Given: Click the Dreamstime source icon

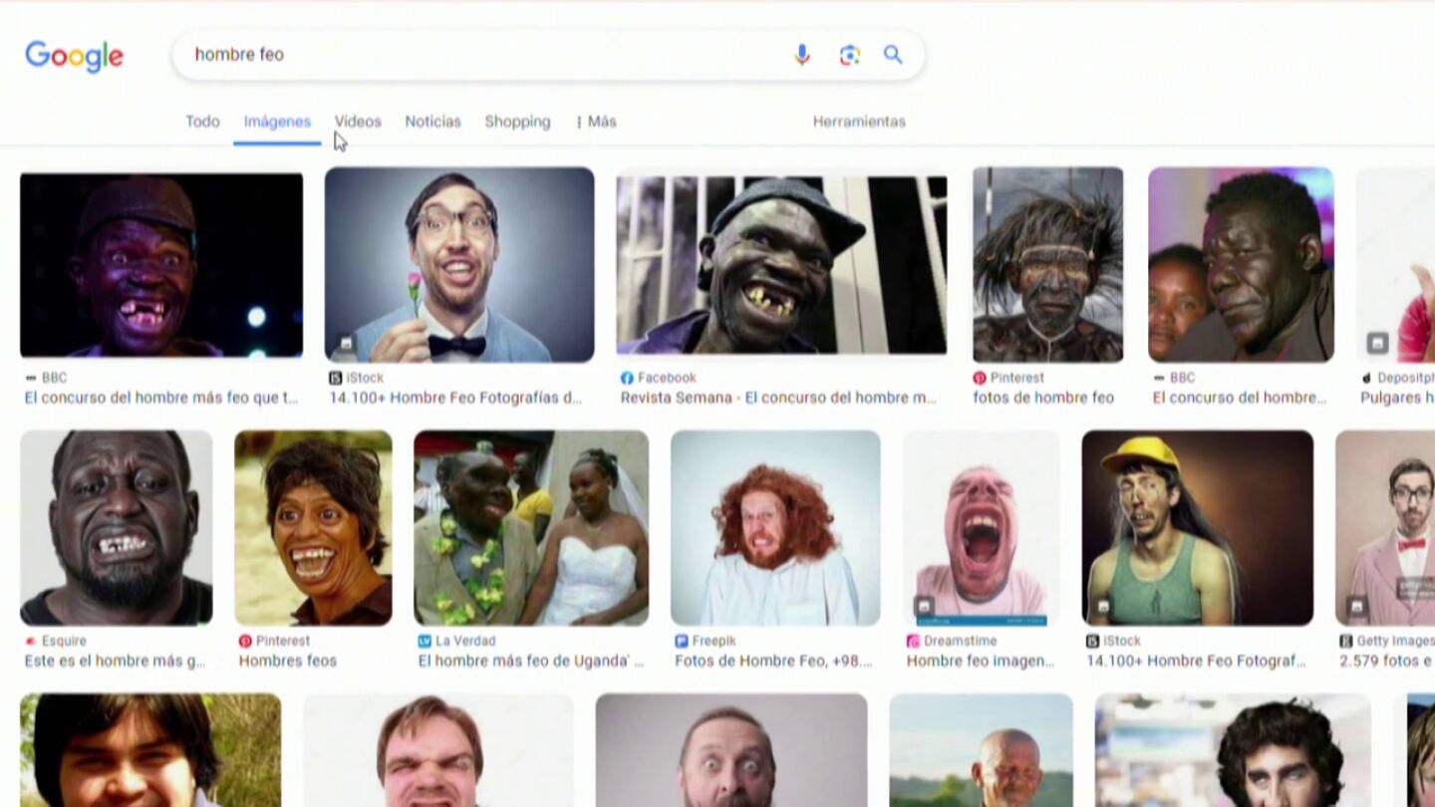Looking at the screenshot, I should (913, 642).
